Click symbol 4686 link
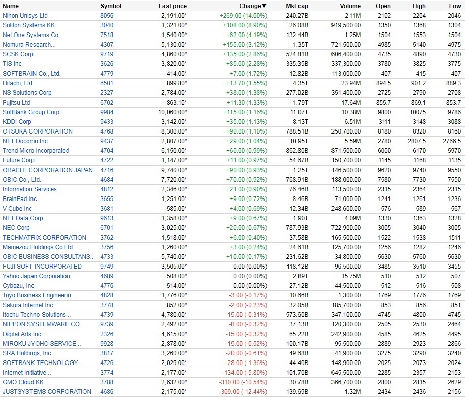 (x=107, y=391)
